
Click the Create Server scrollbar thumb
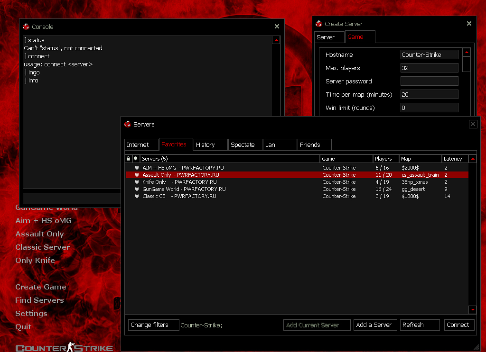pyautogui.click(x=467, y=64)
